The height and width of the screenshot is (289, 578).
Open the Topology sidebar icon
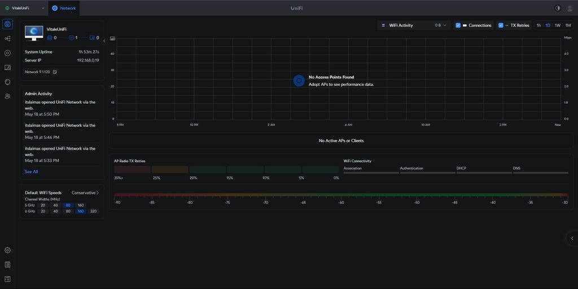tap(7, 39)
